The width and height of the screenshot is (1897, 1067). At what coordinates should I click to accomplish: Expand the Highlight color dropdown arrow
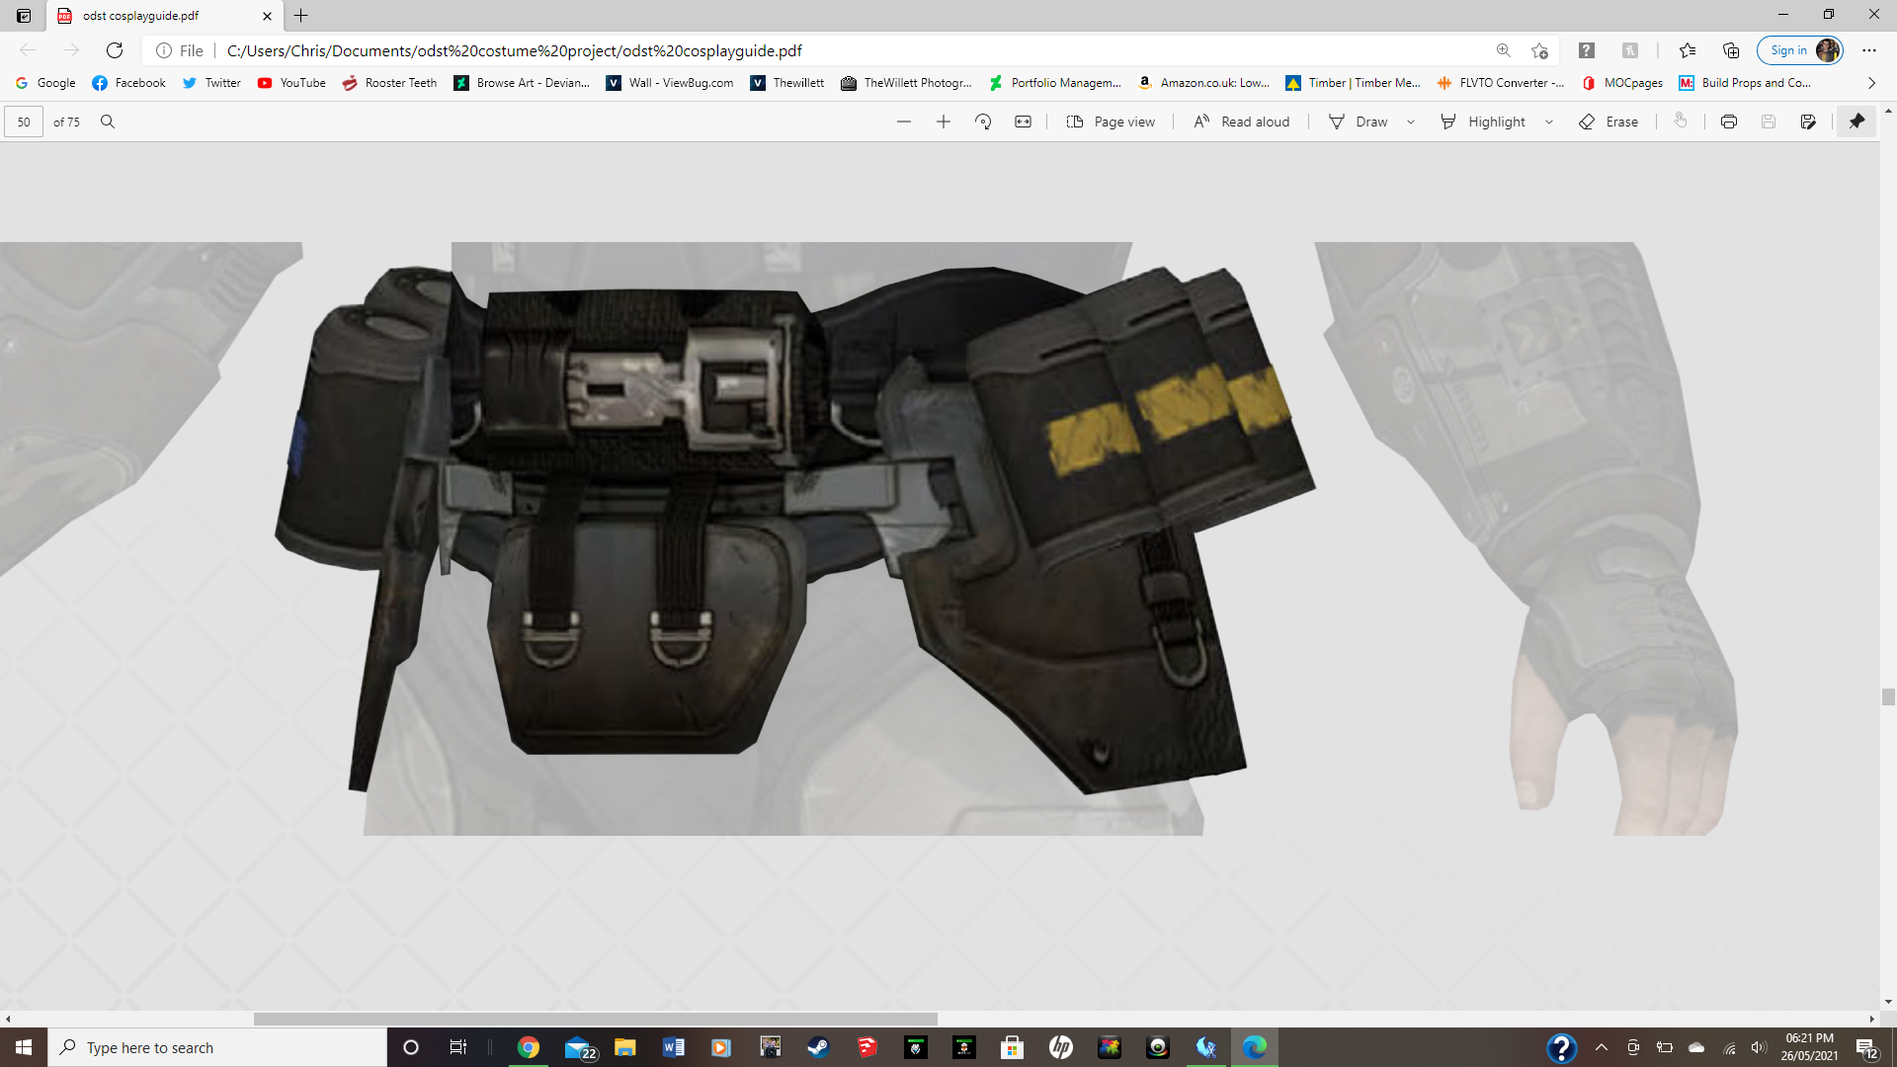click(x=1549, y=123)
